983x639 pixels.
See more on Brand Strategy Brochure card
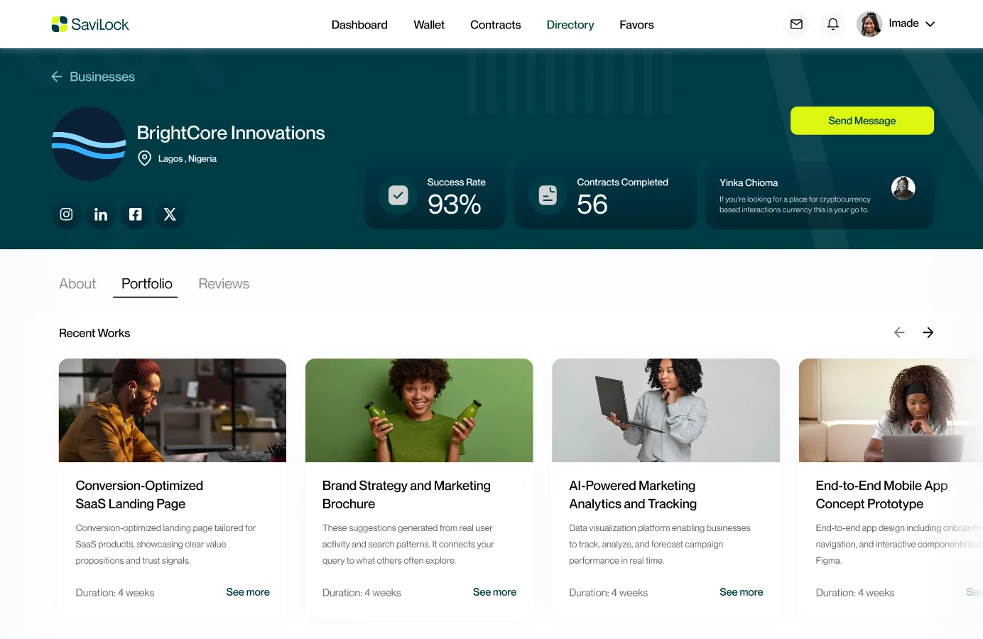494,592
